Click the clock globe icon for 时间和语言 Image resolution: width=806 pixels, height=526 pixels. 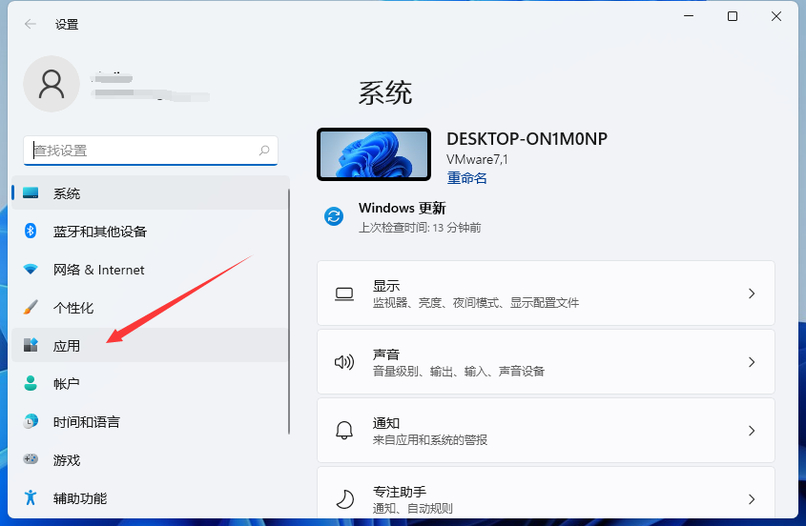(x=31, y=421)
